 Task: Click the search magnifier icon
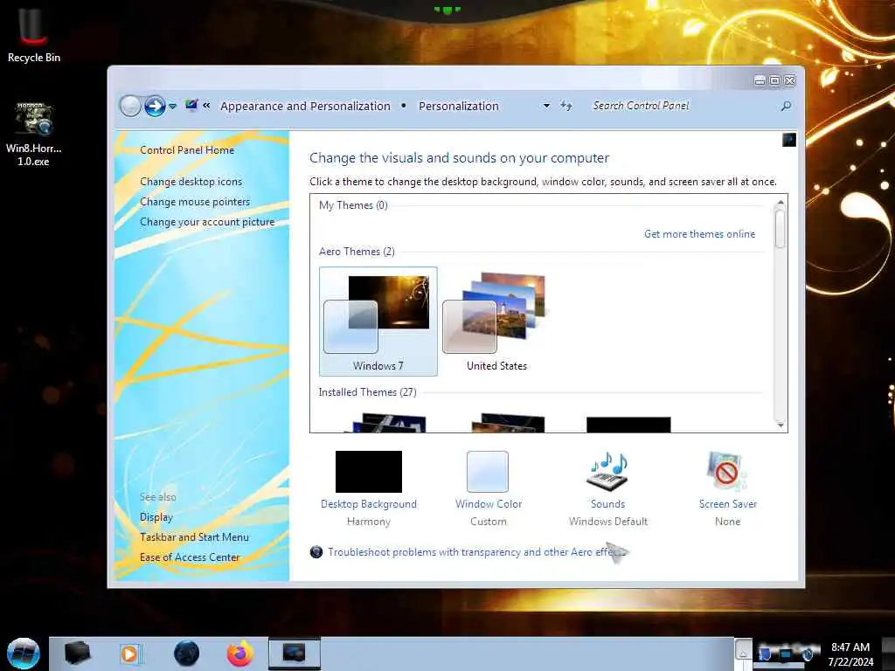pos(786,106)
